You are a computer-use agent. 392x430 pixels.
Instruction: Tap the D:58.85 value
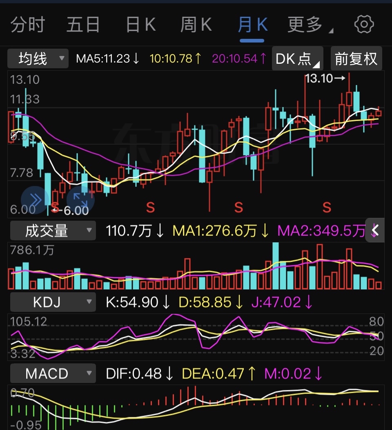pos(211,302)
